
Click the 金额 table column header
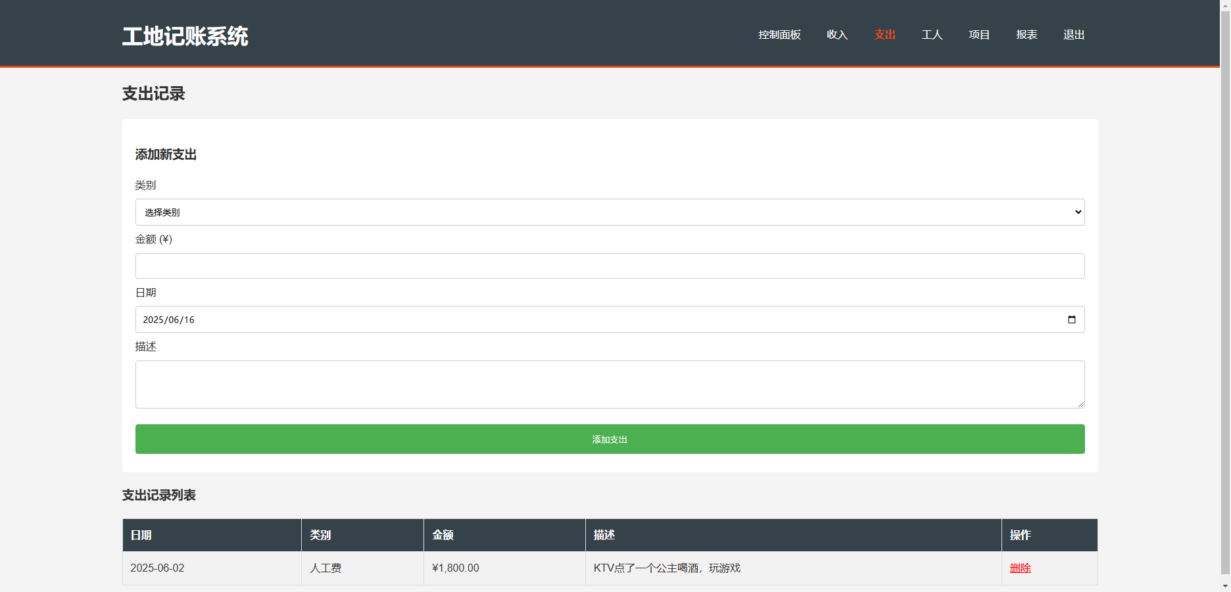[x=443, y=535]
